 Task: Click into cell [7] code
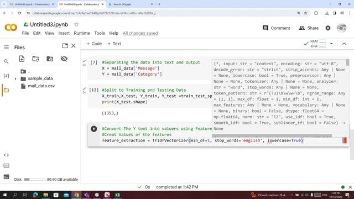point(151,68)
